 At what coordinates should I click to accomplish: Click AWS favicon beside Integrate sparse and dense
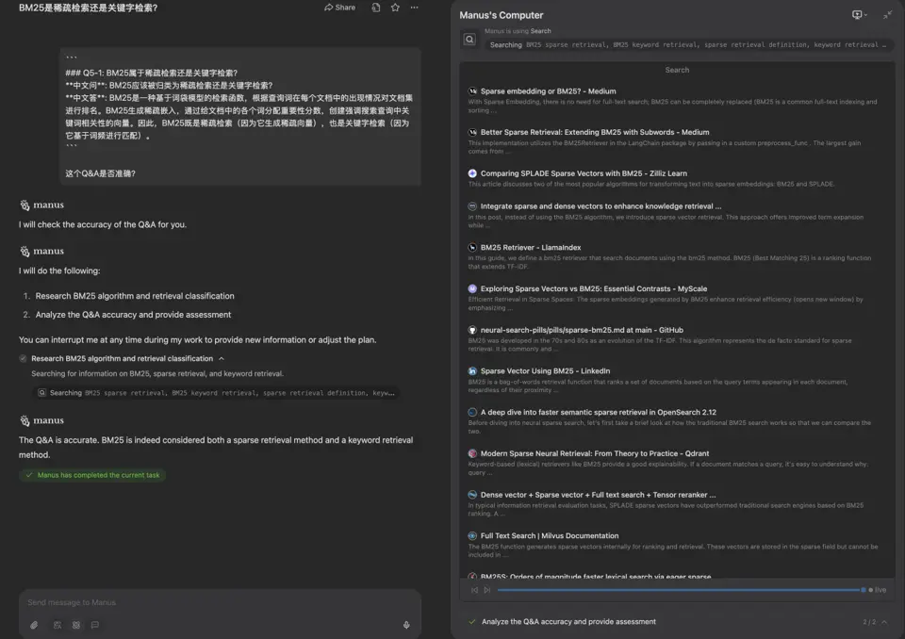[472, 206]
